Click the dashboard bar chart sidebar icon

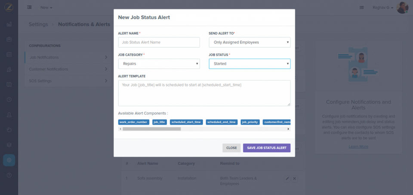(x=9, y=24)
